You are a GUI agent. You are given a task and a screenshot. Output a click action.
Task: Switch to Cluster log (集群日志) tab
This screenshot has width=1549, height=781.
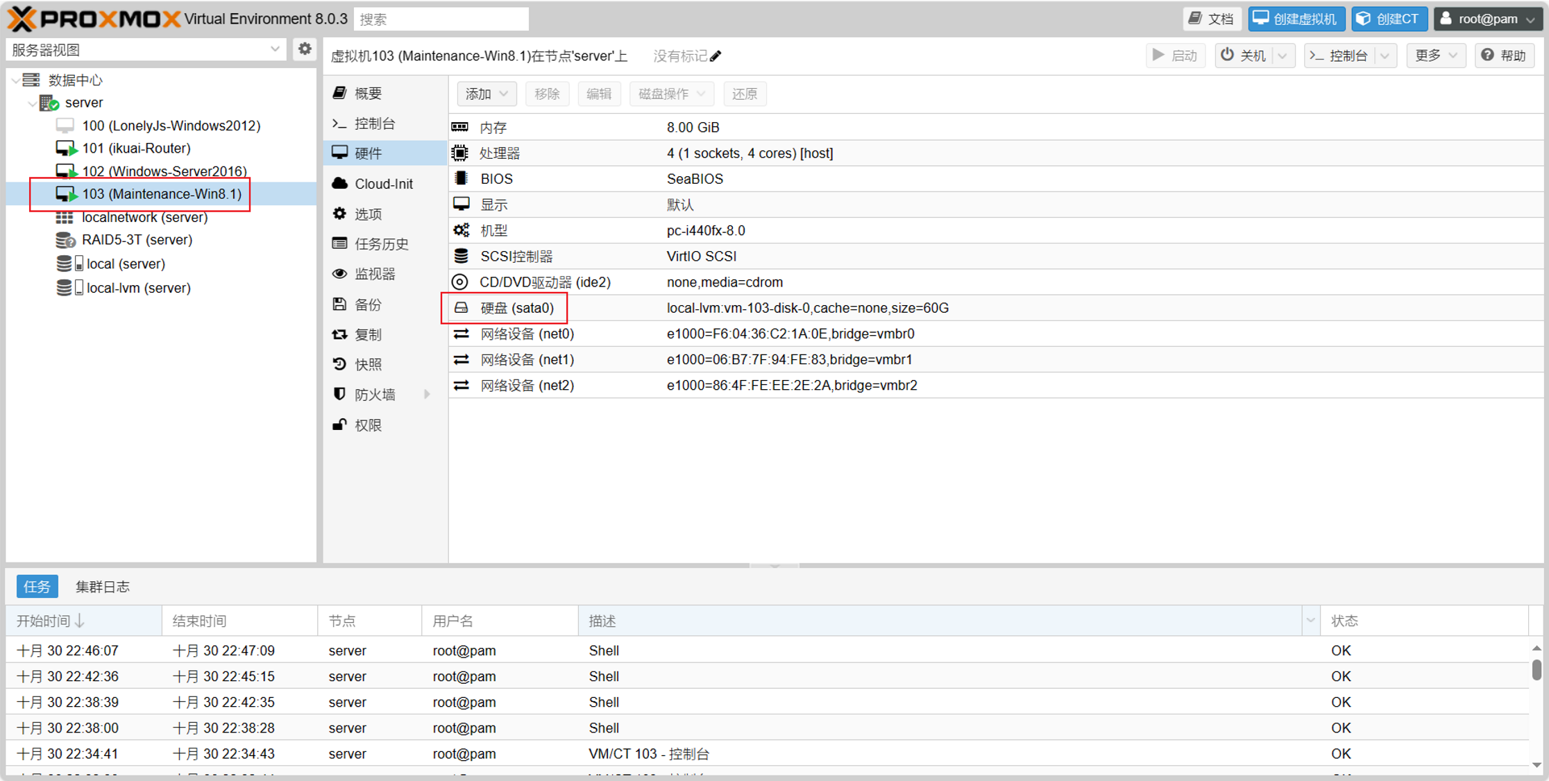[103, 587]
